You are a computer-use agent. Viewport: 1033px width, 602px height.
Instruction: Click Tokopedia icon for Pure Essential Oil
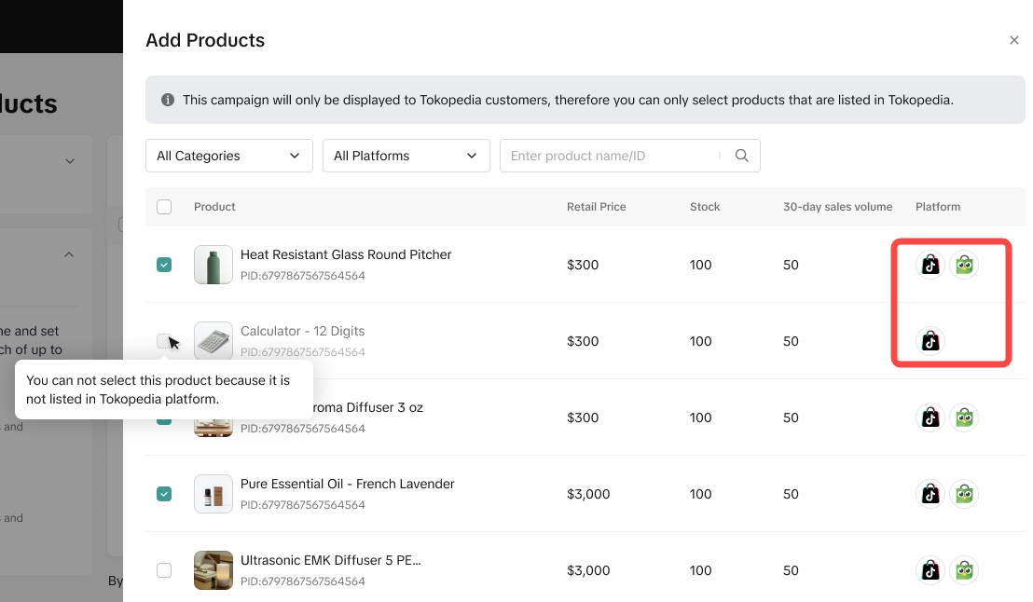point(964,494)
